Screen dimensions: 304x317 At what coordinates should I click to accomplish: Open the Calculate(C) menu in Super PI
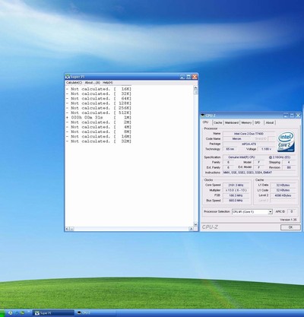pyautogui.click(x=74, y=83)
